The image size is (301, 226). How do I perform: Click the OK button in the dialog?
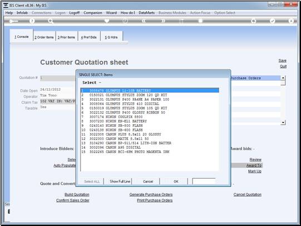[176, 181]
